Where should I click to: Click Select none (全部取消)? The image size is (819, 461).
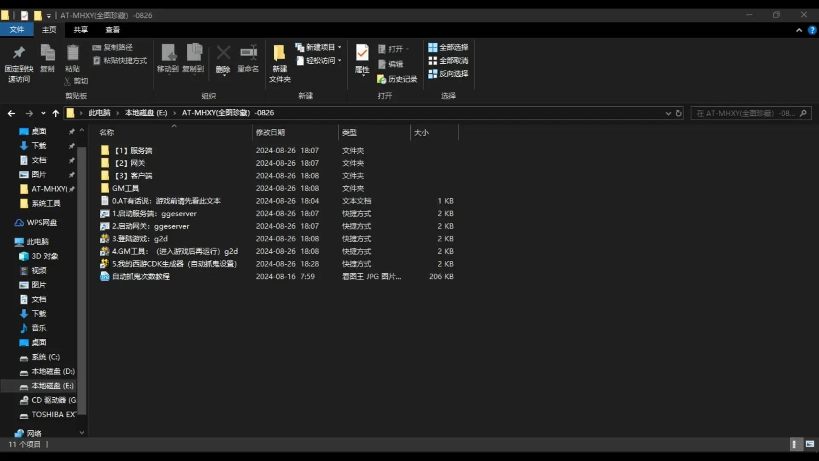click(x=448, y=61)
